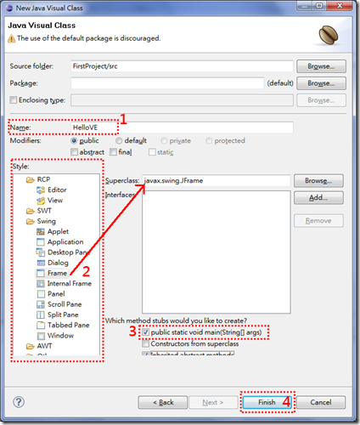
Task: Click the Superclass field with javax.swing.JFrame
Action: point(217,181)
